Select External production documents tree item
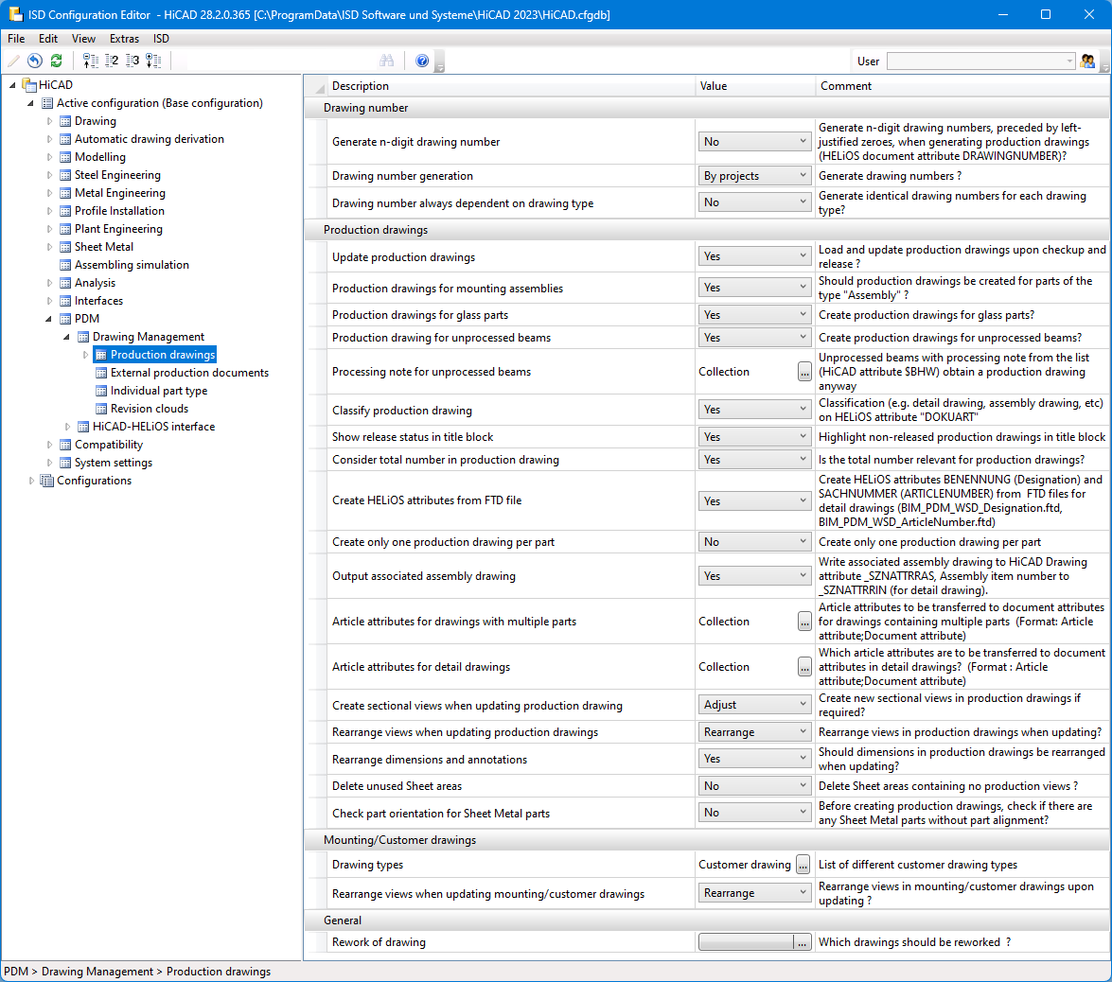Image resolution: width=1112 pixels, height=982 pixels. pyautogui.click(x=189, y=373)
